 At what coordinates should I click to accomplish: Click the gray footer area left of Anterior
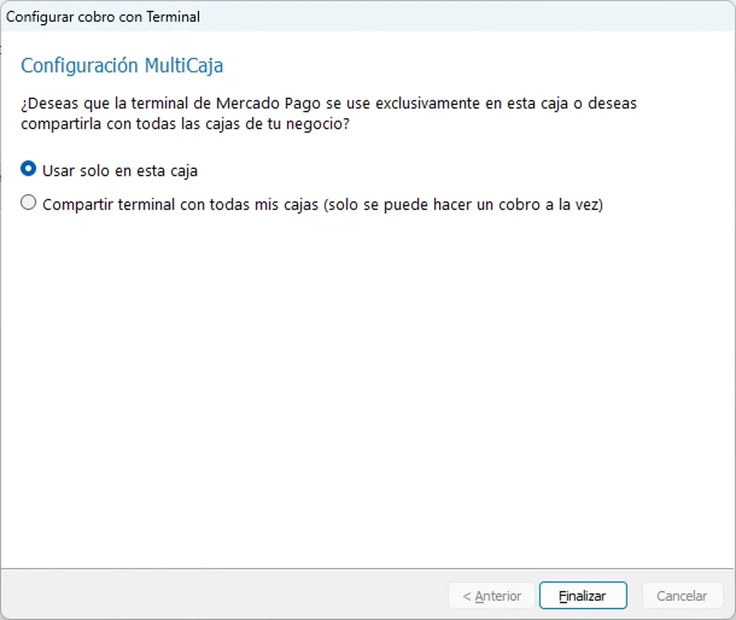click(x=218, y=595)
